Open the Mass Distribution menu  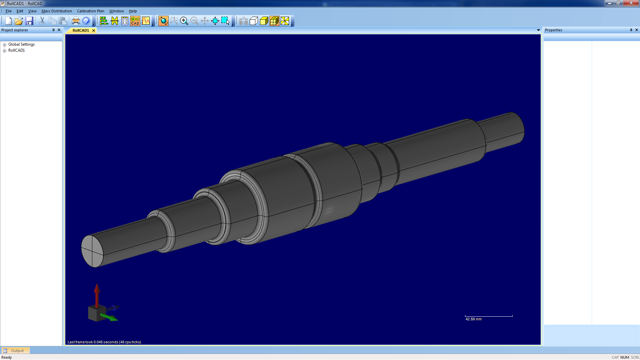57,11
